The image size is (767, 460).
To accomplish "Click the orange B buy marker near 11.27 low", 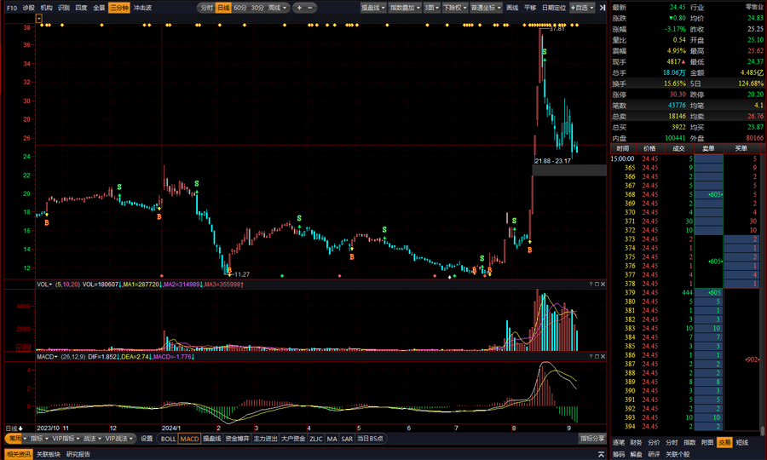I will 228,269.
